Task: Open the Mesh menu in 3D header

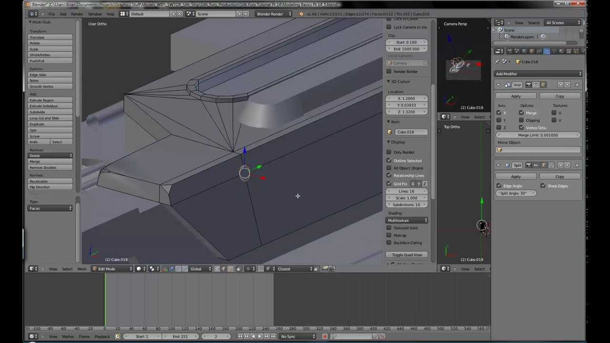Action: 82,269
